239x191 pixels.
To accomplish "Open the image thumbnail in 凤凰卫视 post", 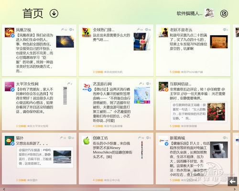I will 65,42.
